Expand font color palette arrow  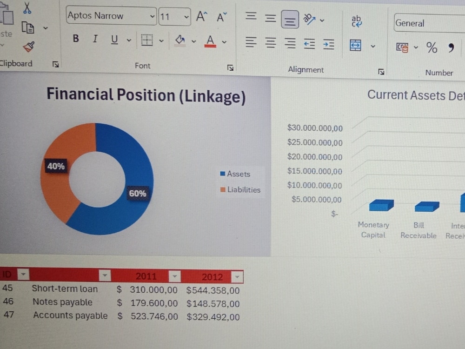point(224,42)
